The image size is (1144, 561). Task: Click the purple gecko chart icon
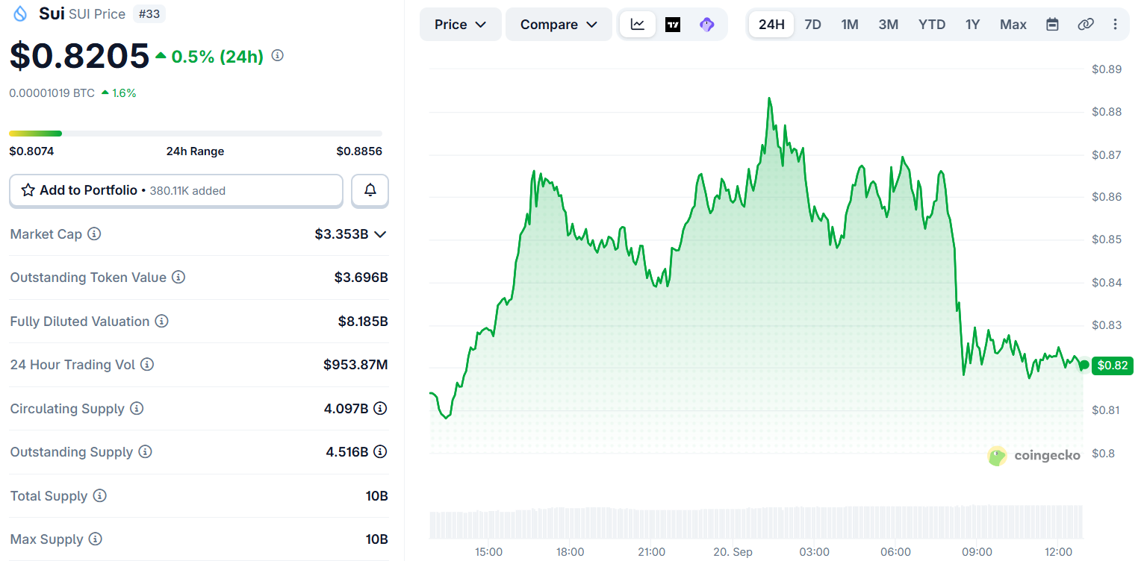click(706, 25)
